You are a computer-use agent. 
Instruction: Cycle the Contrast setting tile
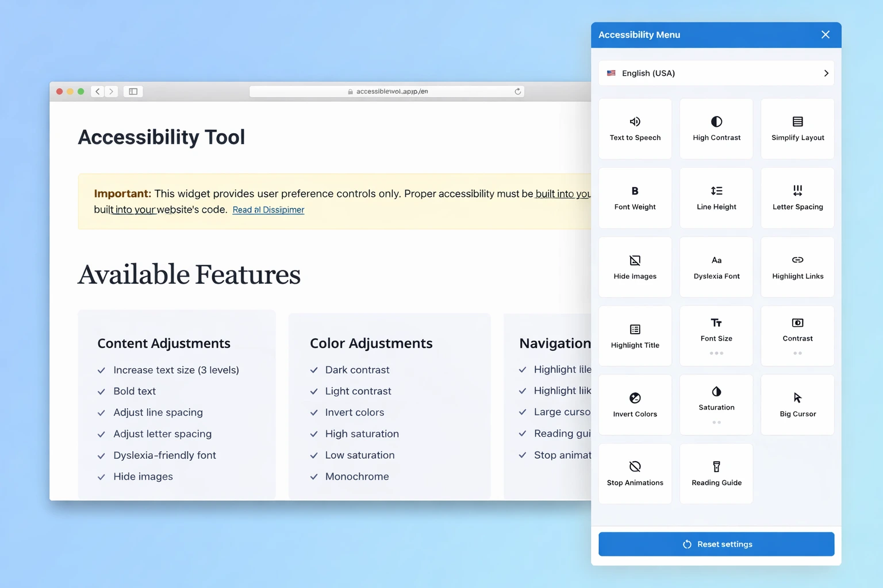point(797,336)
